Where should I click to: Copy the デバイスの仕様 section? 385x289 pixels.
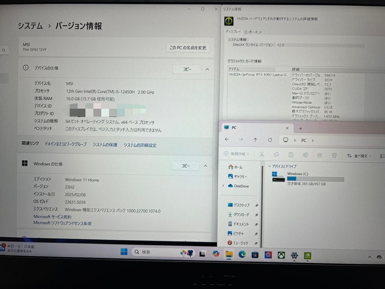coord(187,69)
